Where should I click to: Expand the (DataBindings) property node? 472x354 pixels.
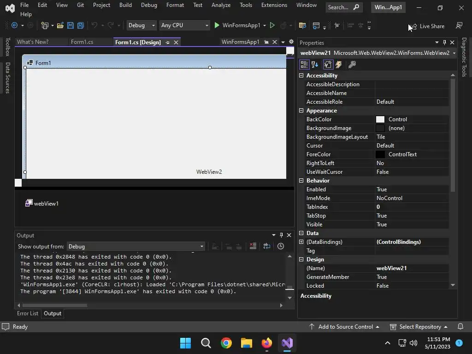pos(301,242)
